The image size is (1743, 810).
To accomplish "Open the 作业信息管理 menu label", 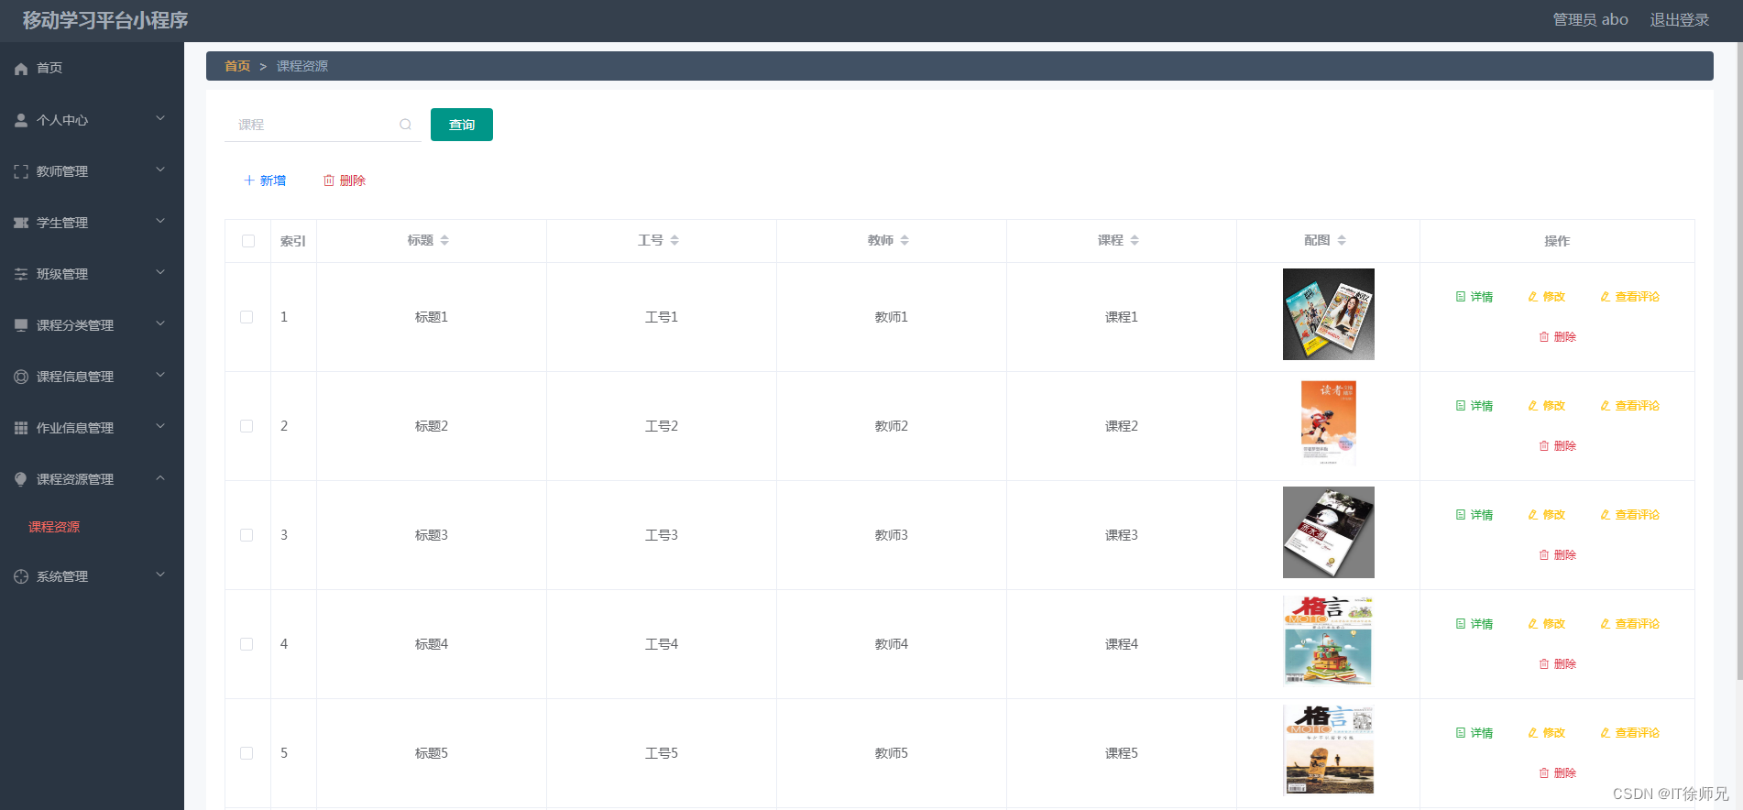I will coord(75,428).
